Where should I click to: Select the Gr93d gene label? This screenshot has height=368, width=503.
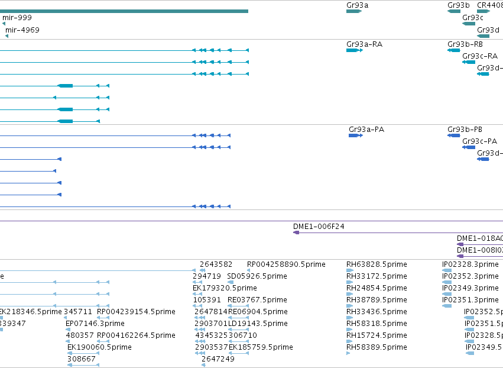tap(488, 30)
